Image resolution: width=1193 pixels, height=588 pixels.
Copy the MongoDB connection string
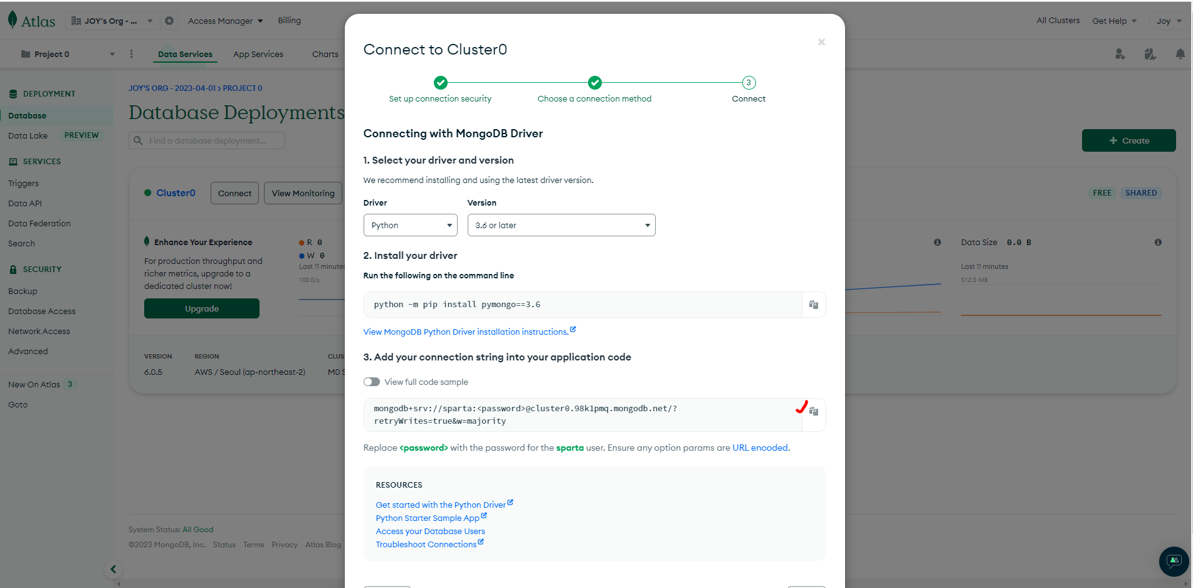(814, 411)
